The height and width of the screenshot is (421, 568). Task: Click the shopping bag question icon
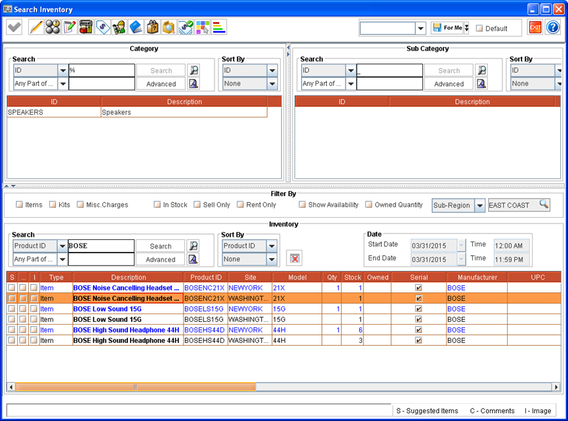point(153,28)
